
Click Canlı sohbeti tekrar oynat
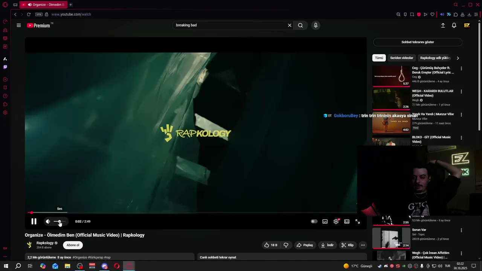[x=218, y=257]
